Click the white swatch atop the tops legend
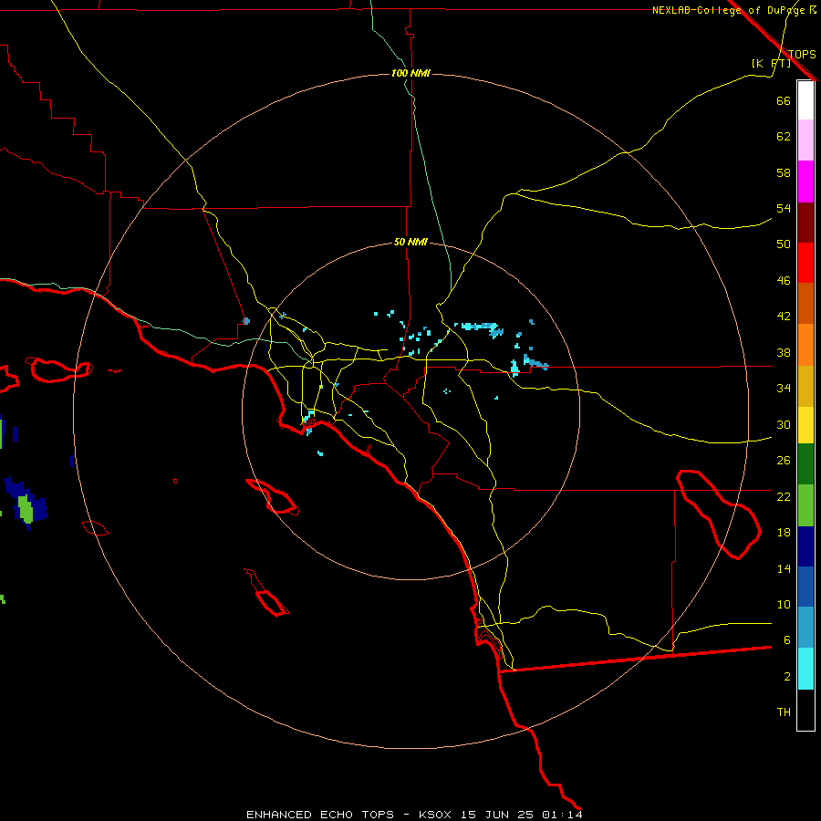Screen dimensions: 821x821 [x=805, y=100]
